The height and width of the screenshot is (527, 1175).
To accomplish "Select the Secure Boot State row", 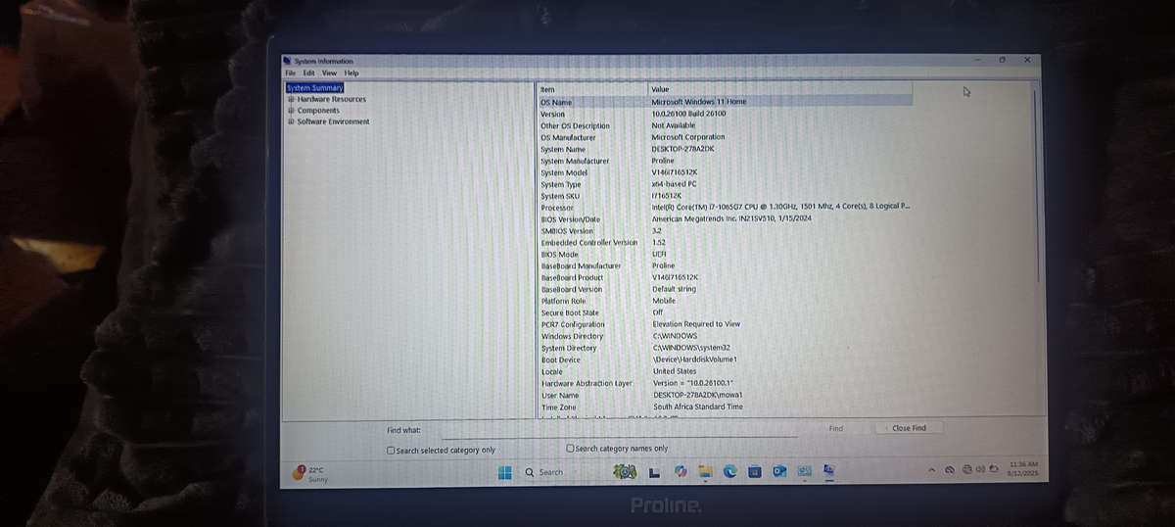I will 725,312.
